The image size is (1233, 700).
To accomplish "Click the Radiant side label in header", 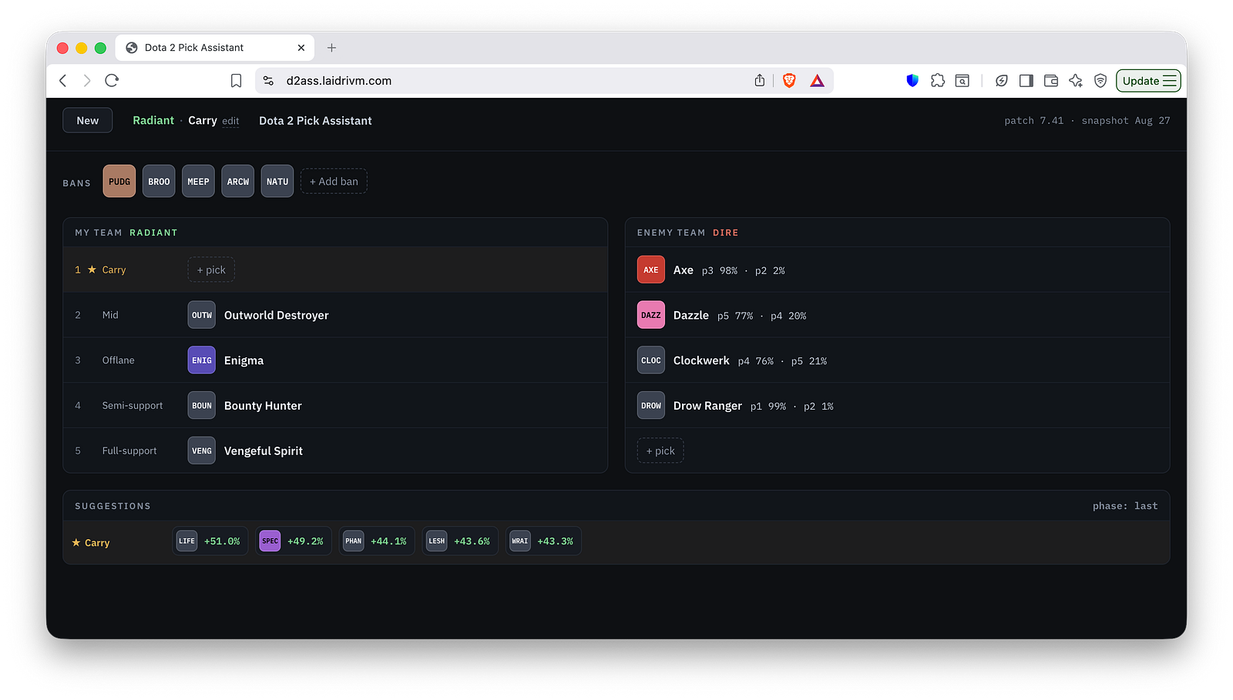I will 153,121.
